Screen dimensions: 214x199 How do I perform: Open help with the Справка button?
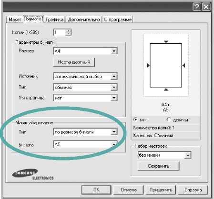click(193, 190)
